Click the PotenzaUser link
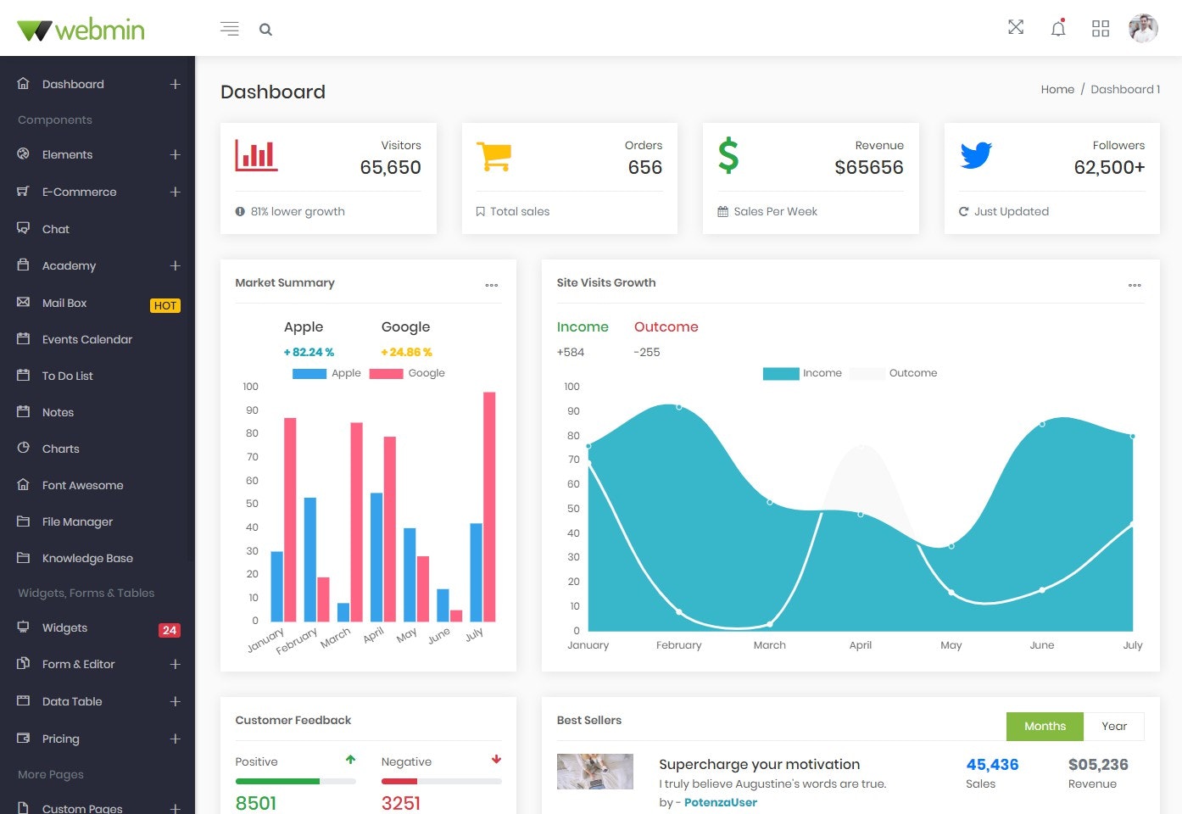This screenshot has width=1182, height=814. (x=720, y=801)
